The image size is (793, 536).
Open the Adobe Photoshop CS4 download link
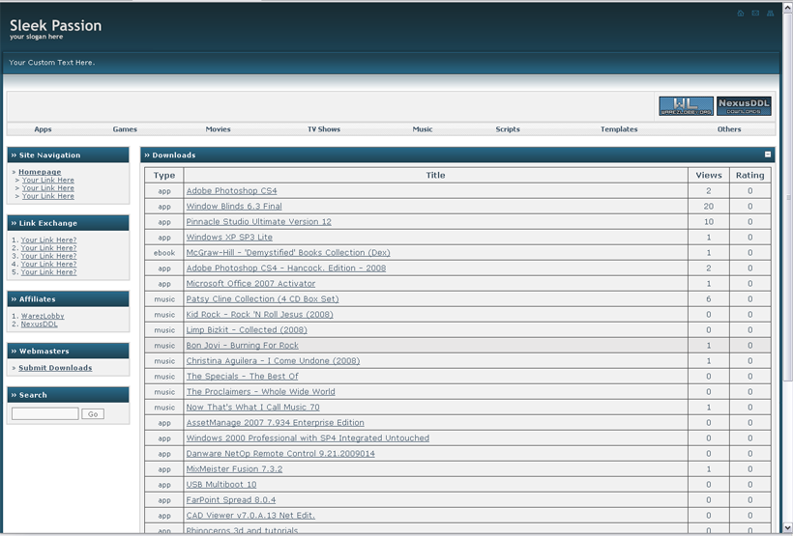tap(231, 191)
